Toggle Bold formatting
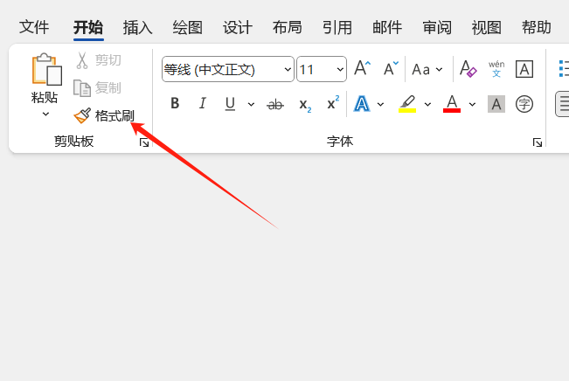This screenshot has height=381, width=569. point(175,104)
